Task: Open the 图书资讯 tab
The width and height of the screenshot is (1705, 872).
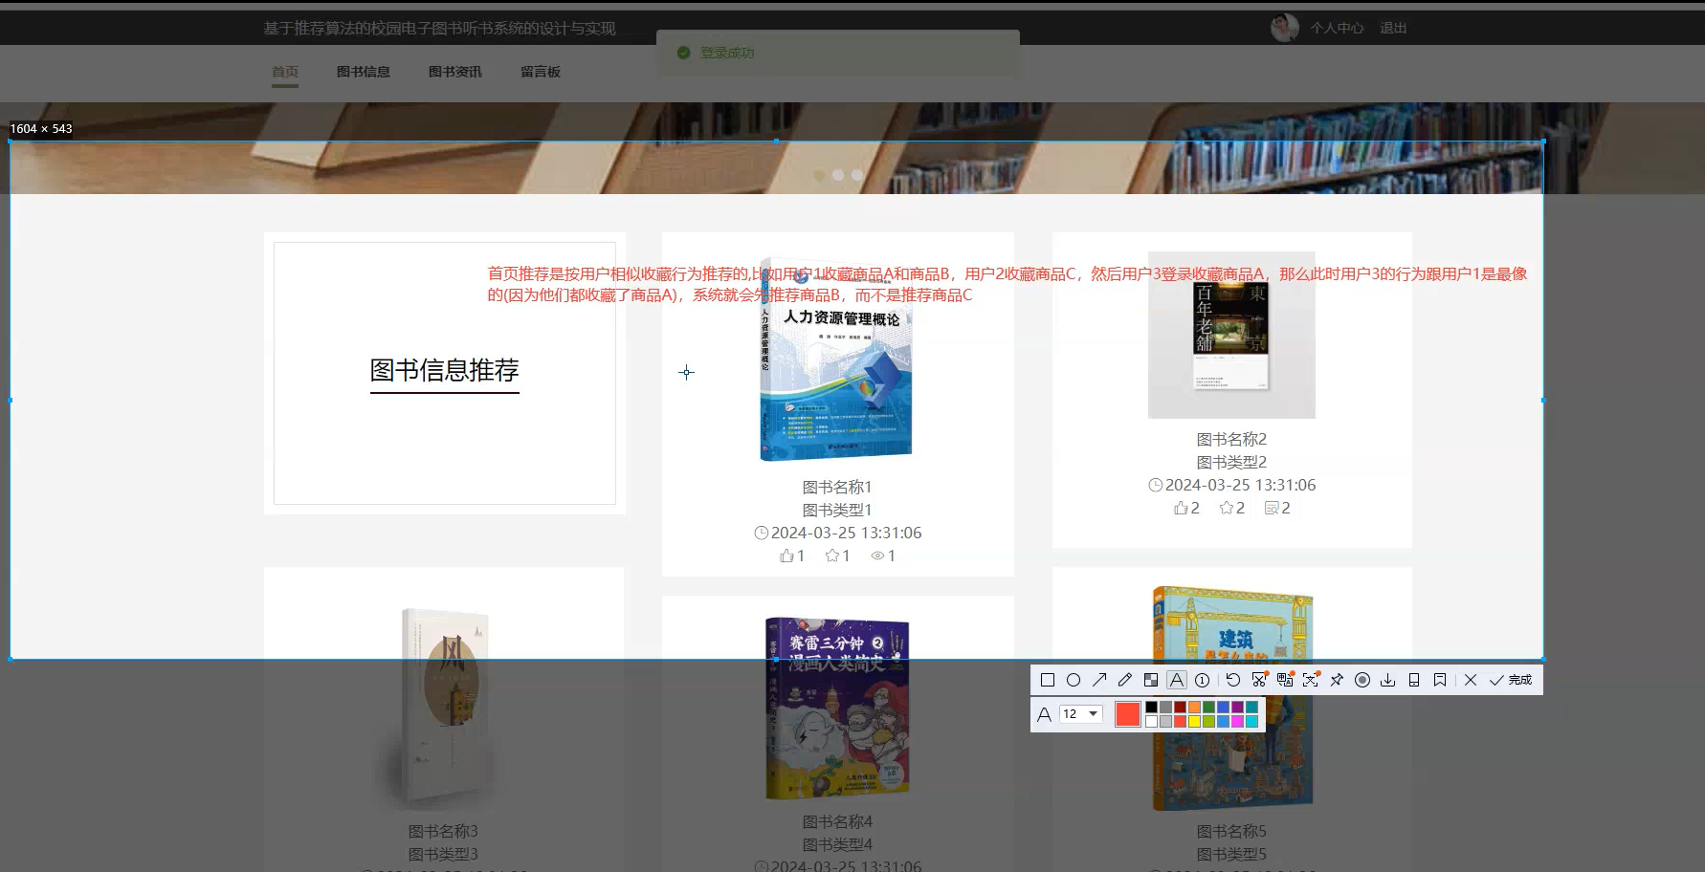Action: click(455, 72)
